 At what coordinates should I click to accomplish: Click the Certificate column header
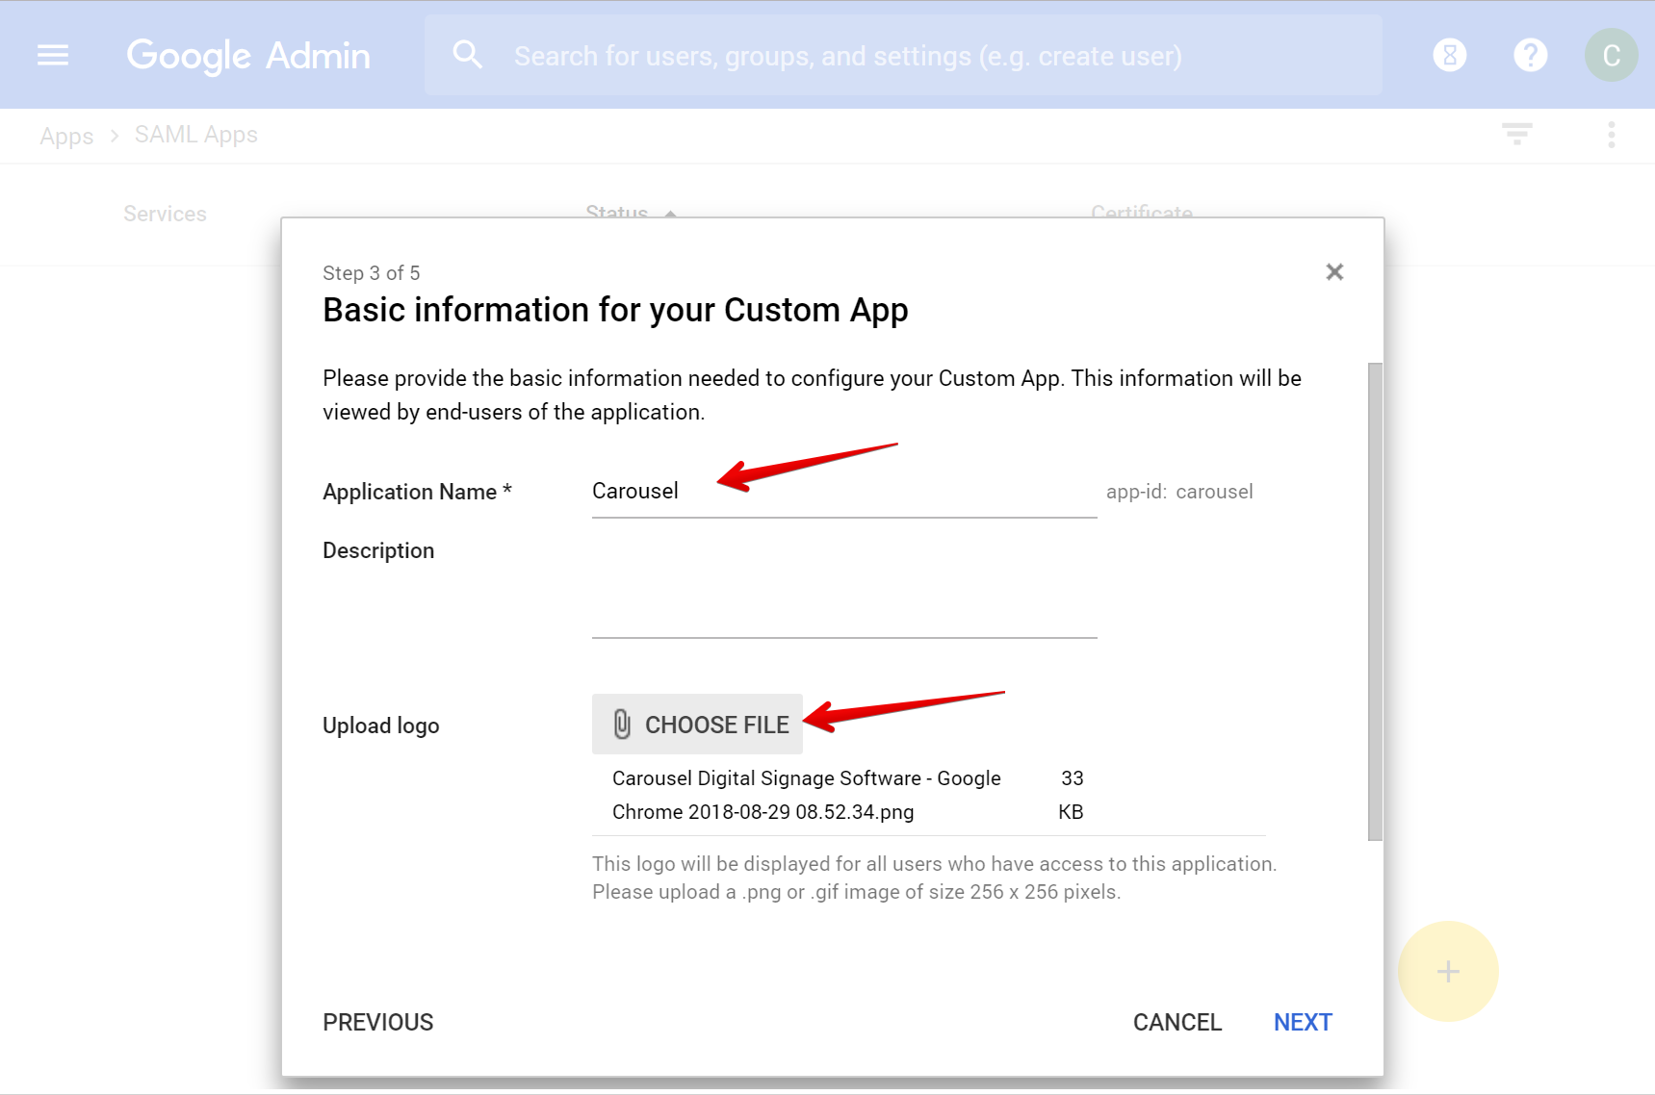tap(1142, 212)
